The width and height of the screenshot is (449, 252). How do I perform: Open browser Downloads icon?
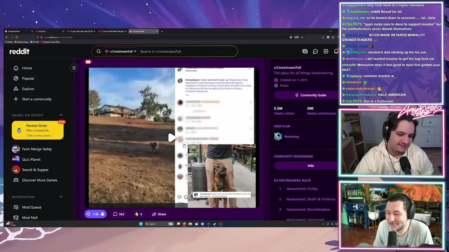[323, 37]
